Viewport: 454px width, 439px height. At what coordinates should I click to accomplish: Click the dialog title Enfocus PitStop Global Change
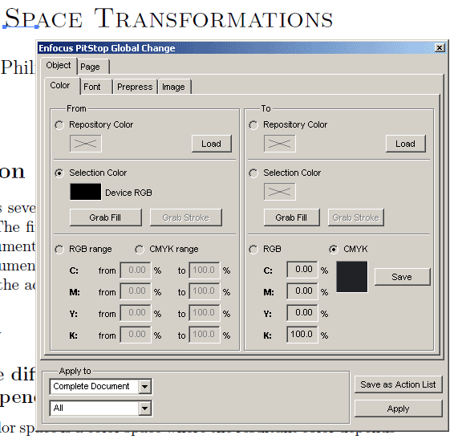[107, 48]
